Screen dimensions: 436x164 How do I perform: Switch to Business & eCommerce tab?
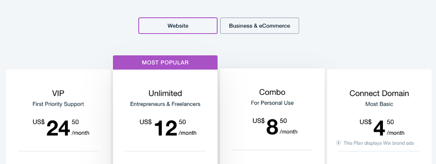coord(260,26)
